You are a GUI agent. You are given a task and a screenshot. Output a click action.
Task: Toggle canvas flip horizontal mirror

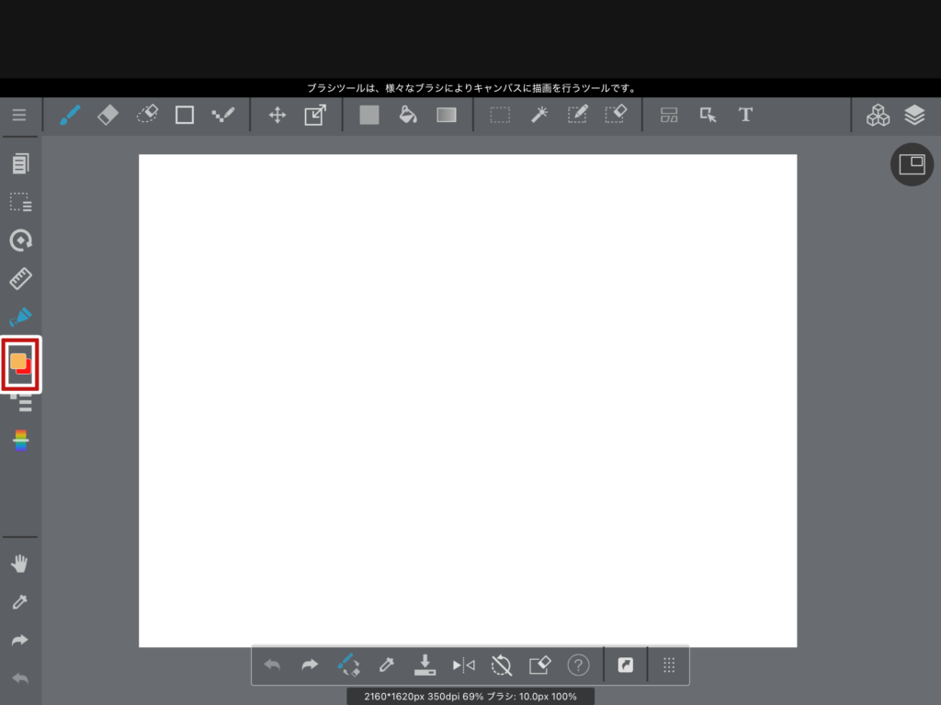pyautogui.click(x=463, y=665)
